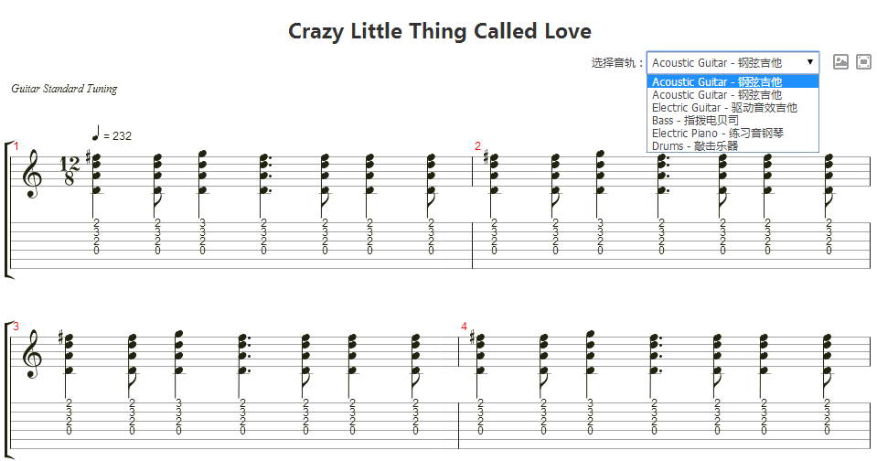Pick the Electric Piano track
Viewport: 877px width, 461px height.
coord(717,134)
